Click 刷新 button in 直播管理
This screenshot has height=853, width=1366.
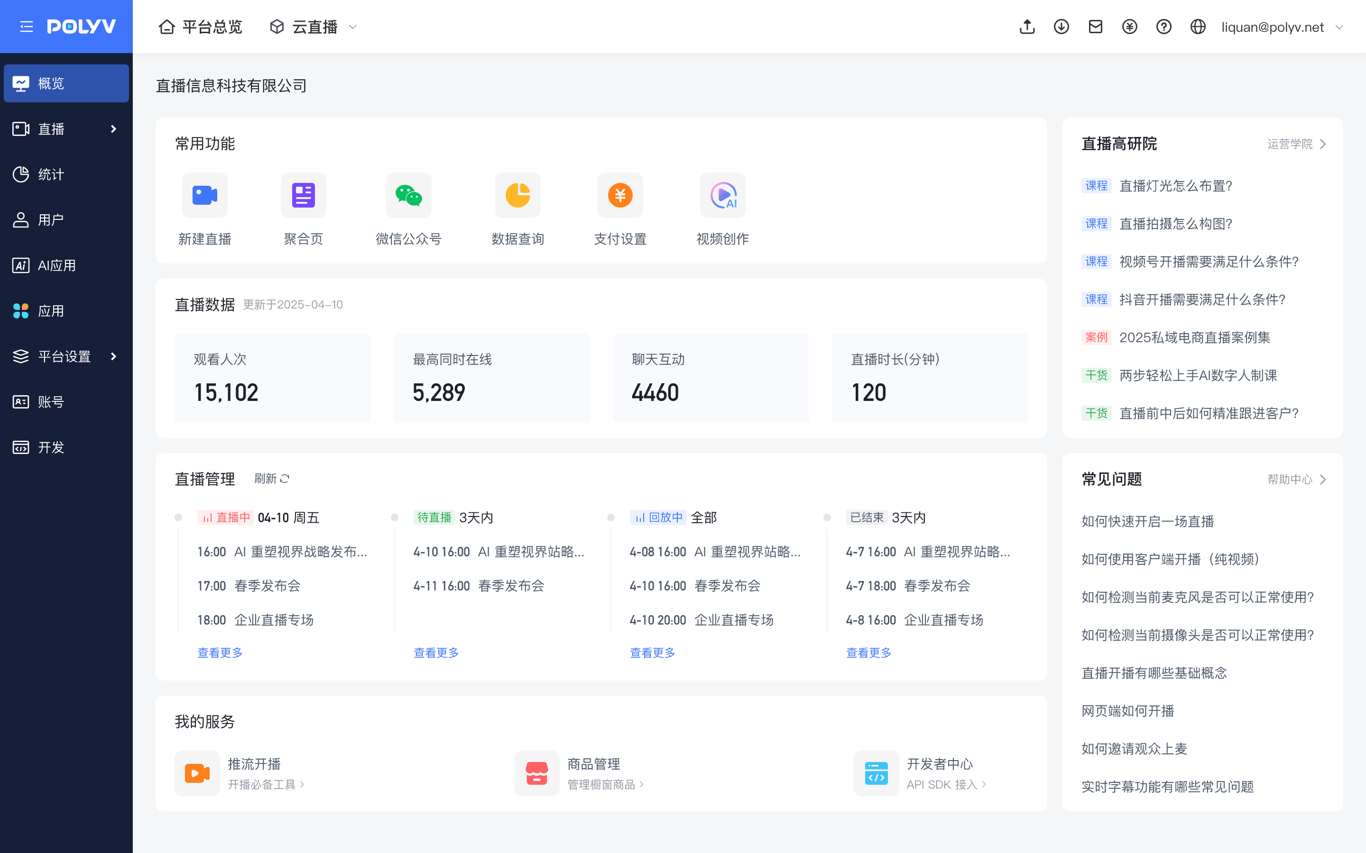pyautogui.click(x=271, y=479)
